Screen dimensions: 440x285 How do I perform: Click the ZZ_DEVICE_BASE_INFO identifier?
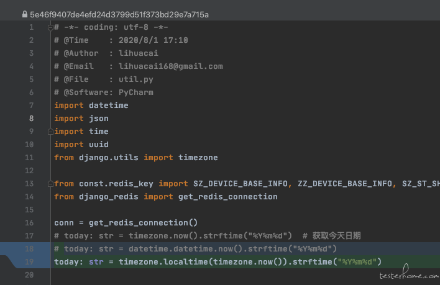344,184
